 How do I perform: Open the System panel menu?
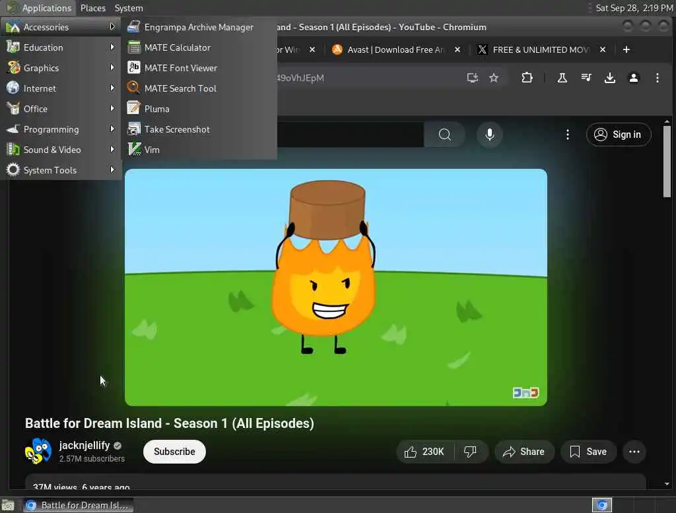(129, 8)
